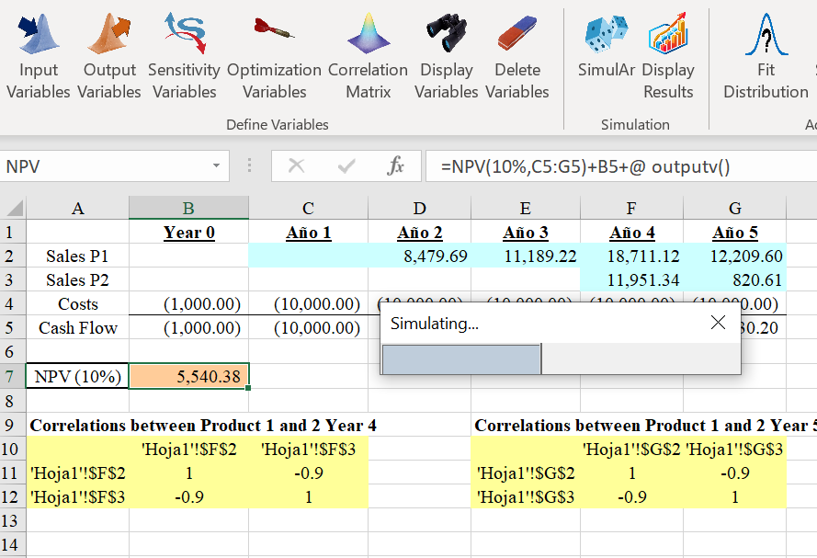
Task: Select the 'Sales P1' label cell
Action: [77, 256]
